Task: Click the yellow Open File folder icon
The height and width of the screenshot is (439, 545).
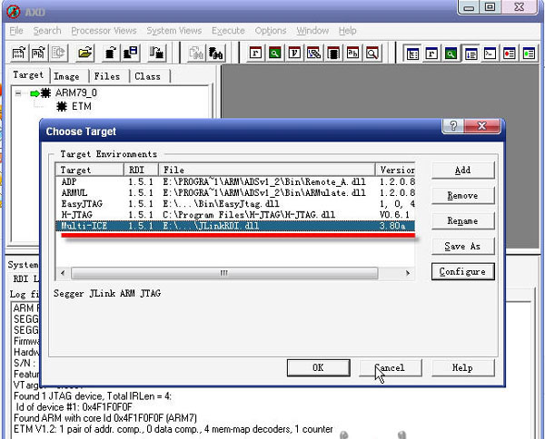Action: click(84, 54)
